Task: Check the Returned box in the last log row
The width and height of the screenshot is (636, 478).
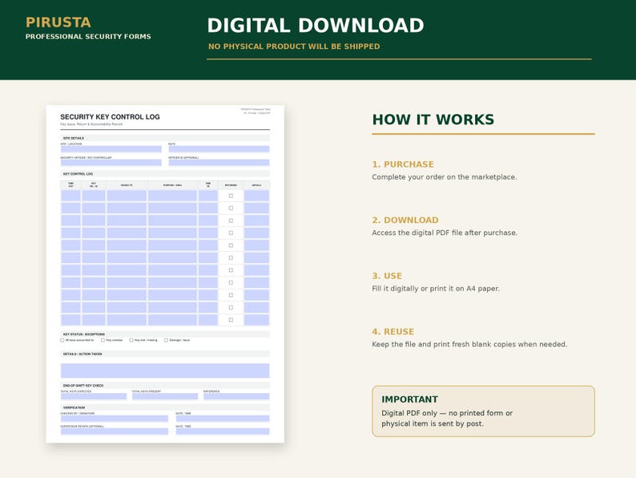Action: tap(231, 320)
